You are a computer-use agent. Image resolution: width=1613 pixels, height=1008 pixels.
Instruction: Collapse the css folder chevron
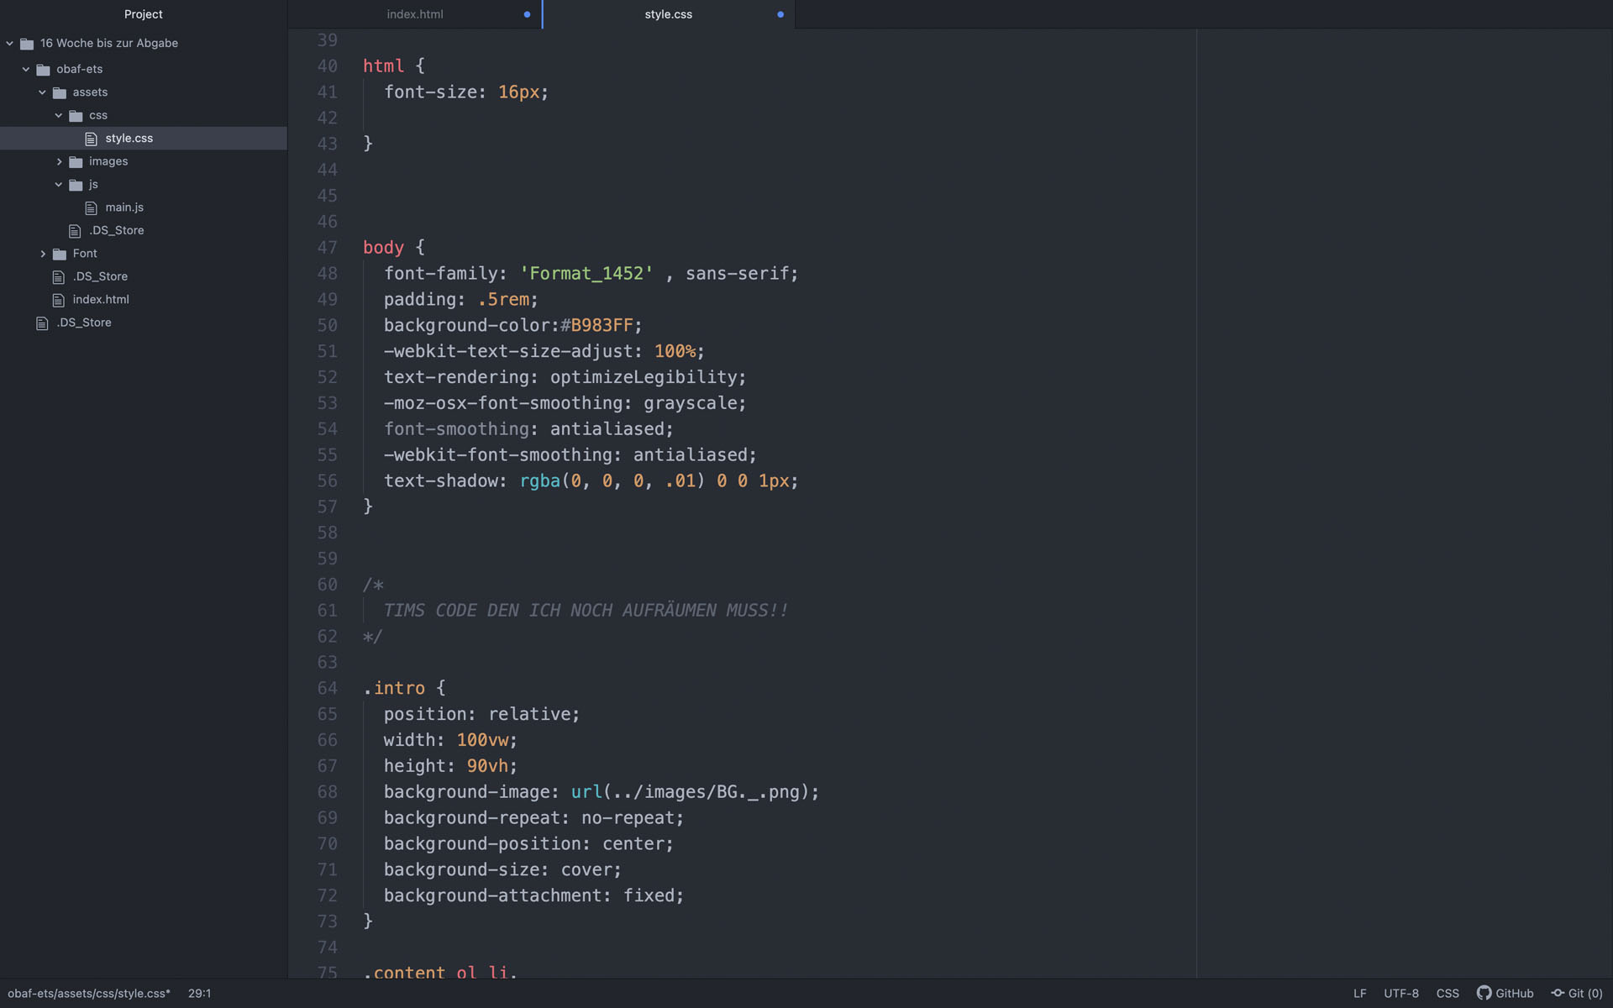click(x=59, y=115)
